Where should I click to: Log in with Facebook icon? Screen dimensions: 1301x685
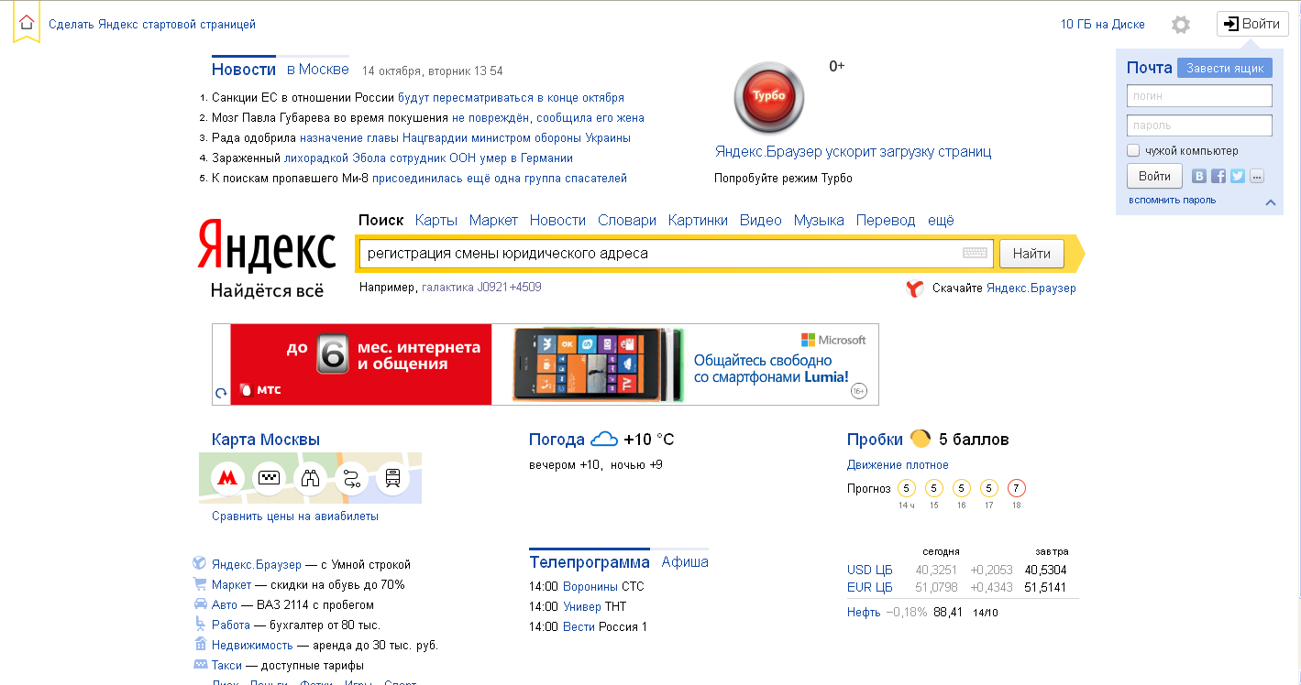tap(1218, 176)
